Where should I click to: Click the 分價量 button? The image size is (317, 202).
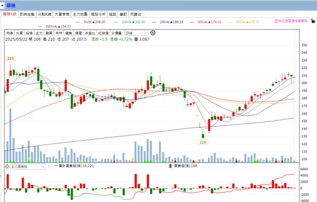[x=117, y=33]
